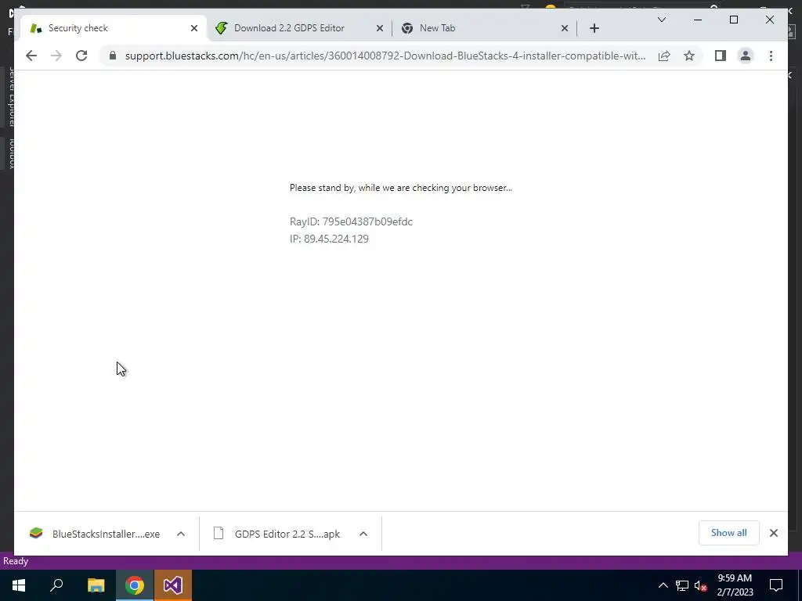Image resolution: width=802 pixels, height=601 pixels.
Task: Close the Download 2.2 GDPS Editor tab
Action: pos(380,28)
